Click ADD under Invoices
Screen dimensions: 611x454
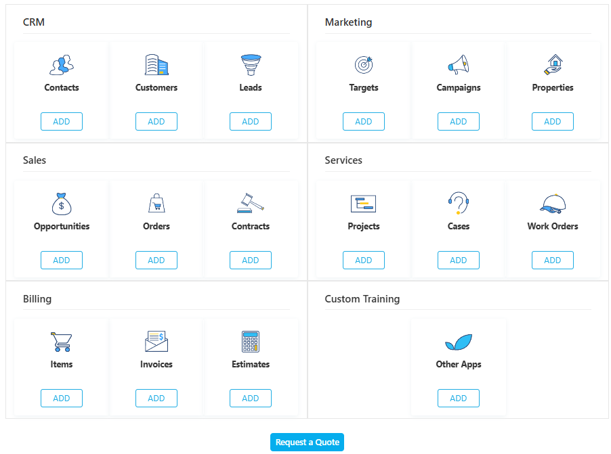pos(156,399)
